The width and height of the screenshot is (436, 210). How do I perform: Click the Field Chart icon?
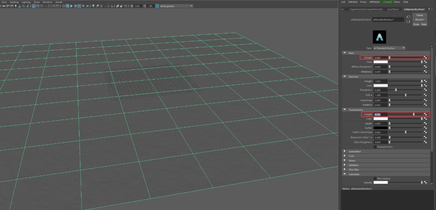click(50, 6)
